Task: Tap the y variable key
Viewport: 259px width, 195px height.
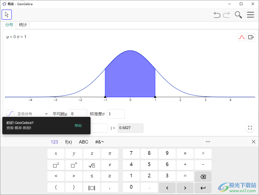Action: [74, 154]
